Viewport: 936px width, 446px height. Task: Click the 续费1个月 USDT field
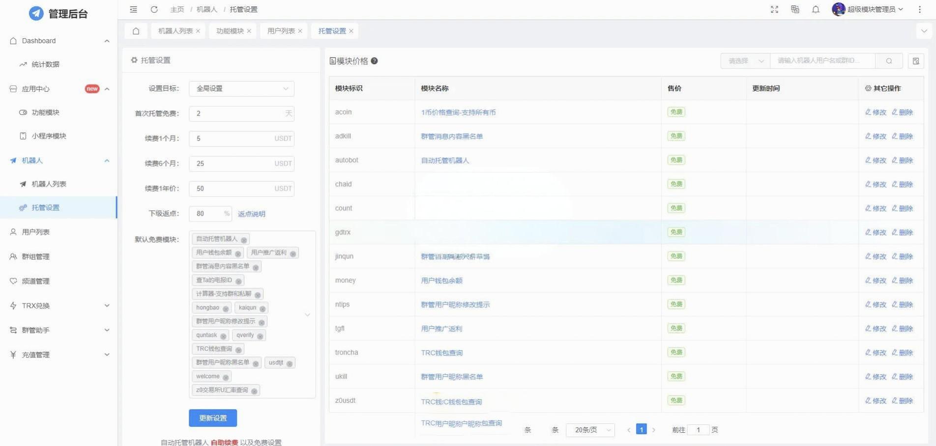pos(241,139)
